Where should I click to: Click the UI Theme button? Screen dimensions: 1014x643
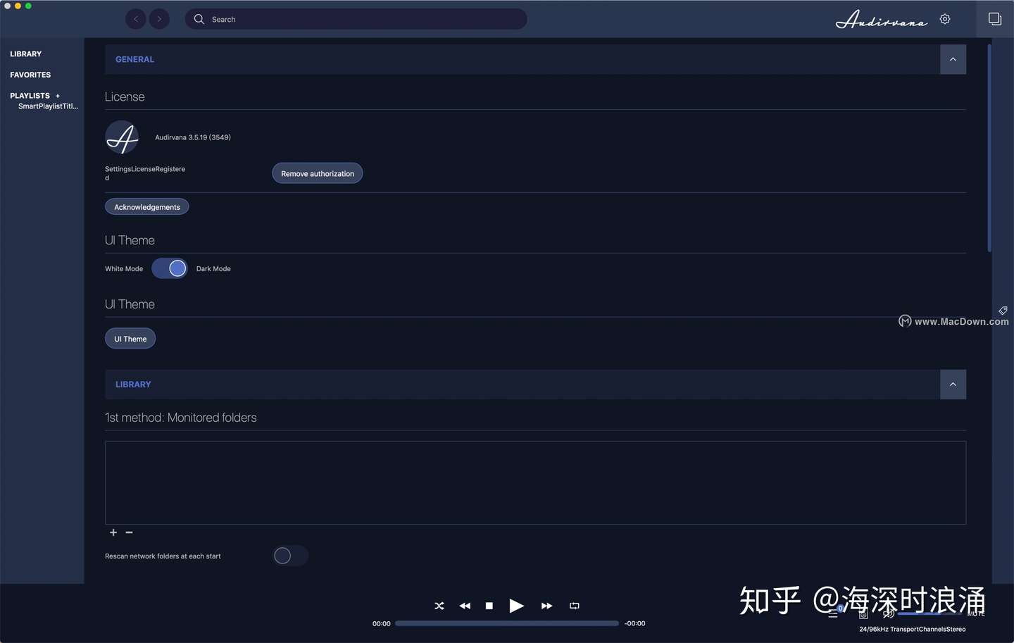(x=130, y=339)
